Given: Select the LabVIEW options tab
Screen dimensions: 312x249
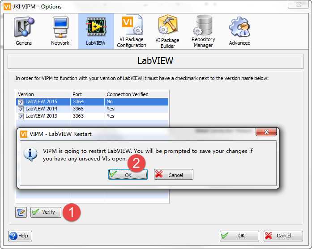Looking at the screenshot, I should (96, 31).
